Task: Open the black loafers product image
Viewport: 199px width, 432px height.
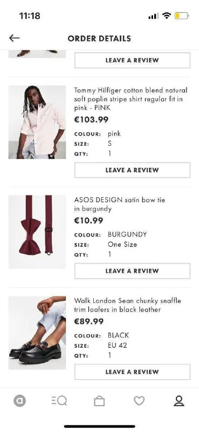Action: pyautogui.click(x=37, y=333)
